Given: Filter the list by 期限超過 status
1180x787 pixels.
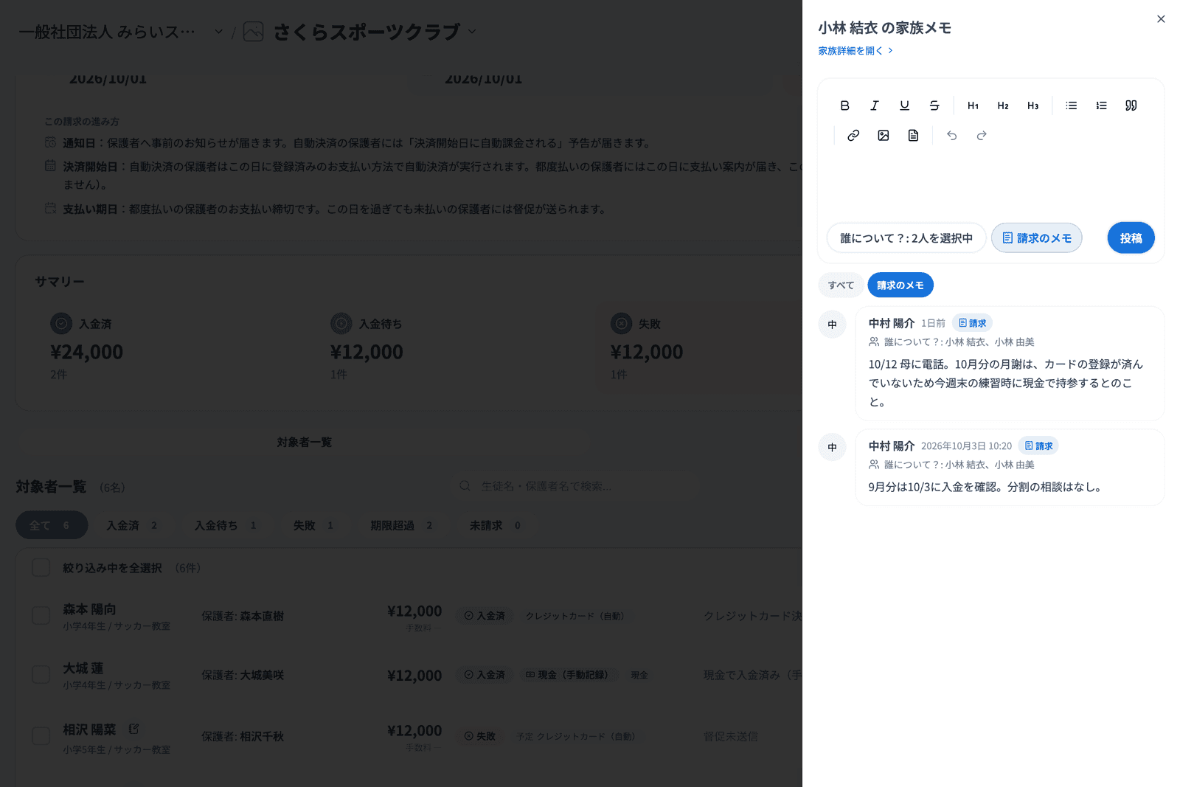Looking at the screenshot, I should pos(402,525).
